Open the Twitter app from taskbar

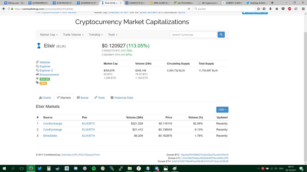[x=40, y=168]
